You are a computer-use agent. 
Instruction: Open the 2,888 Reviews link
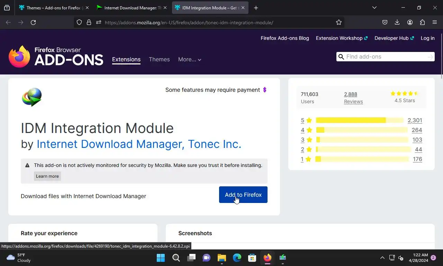(353, 98)
